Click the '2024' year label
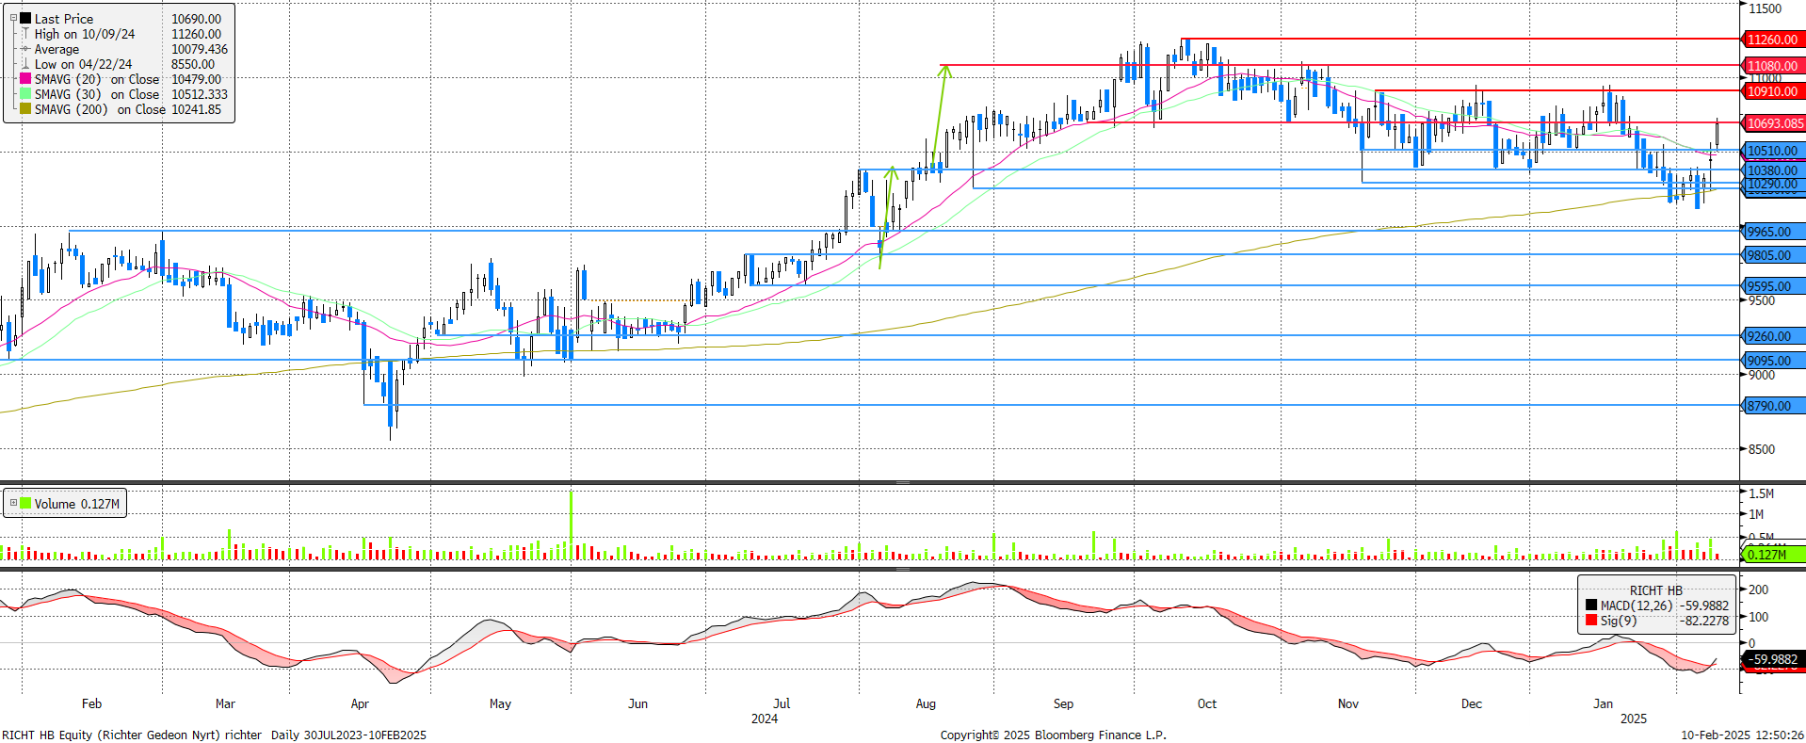 [x=765, y=719]
